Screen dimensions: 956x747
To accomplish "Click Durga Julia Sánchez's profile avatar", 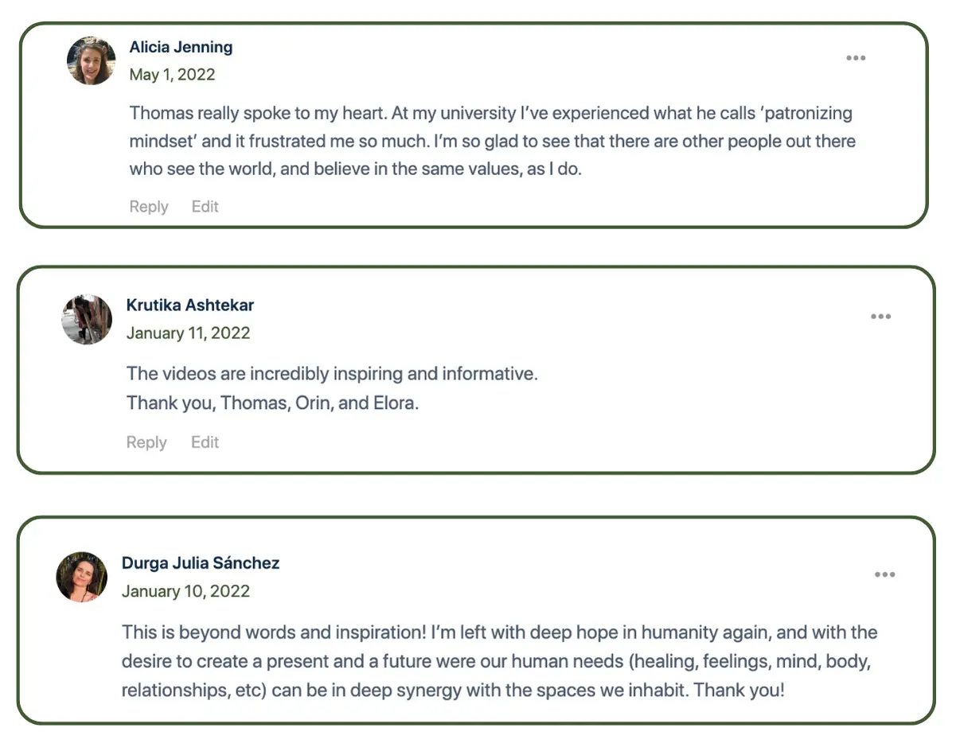I will click(x=81, y=577).
